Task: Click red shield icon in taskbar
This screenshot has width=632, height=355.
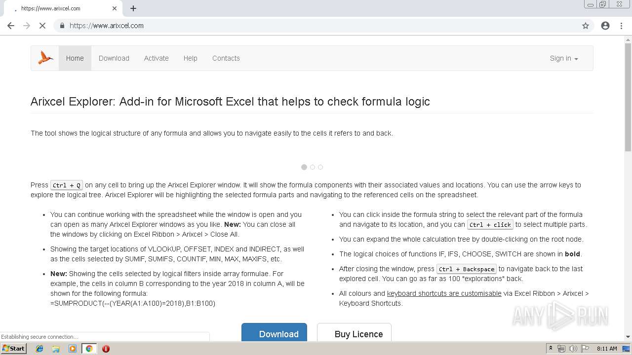Action: tap(106, 349)
